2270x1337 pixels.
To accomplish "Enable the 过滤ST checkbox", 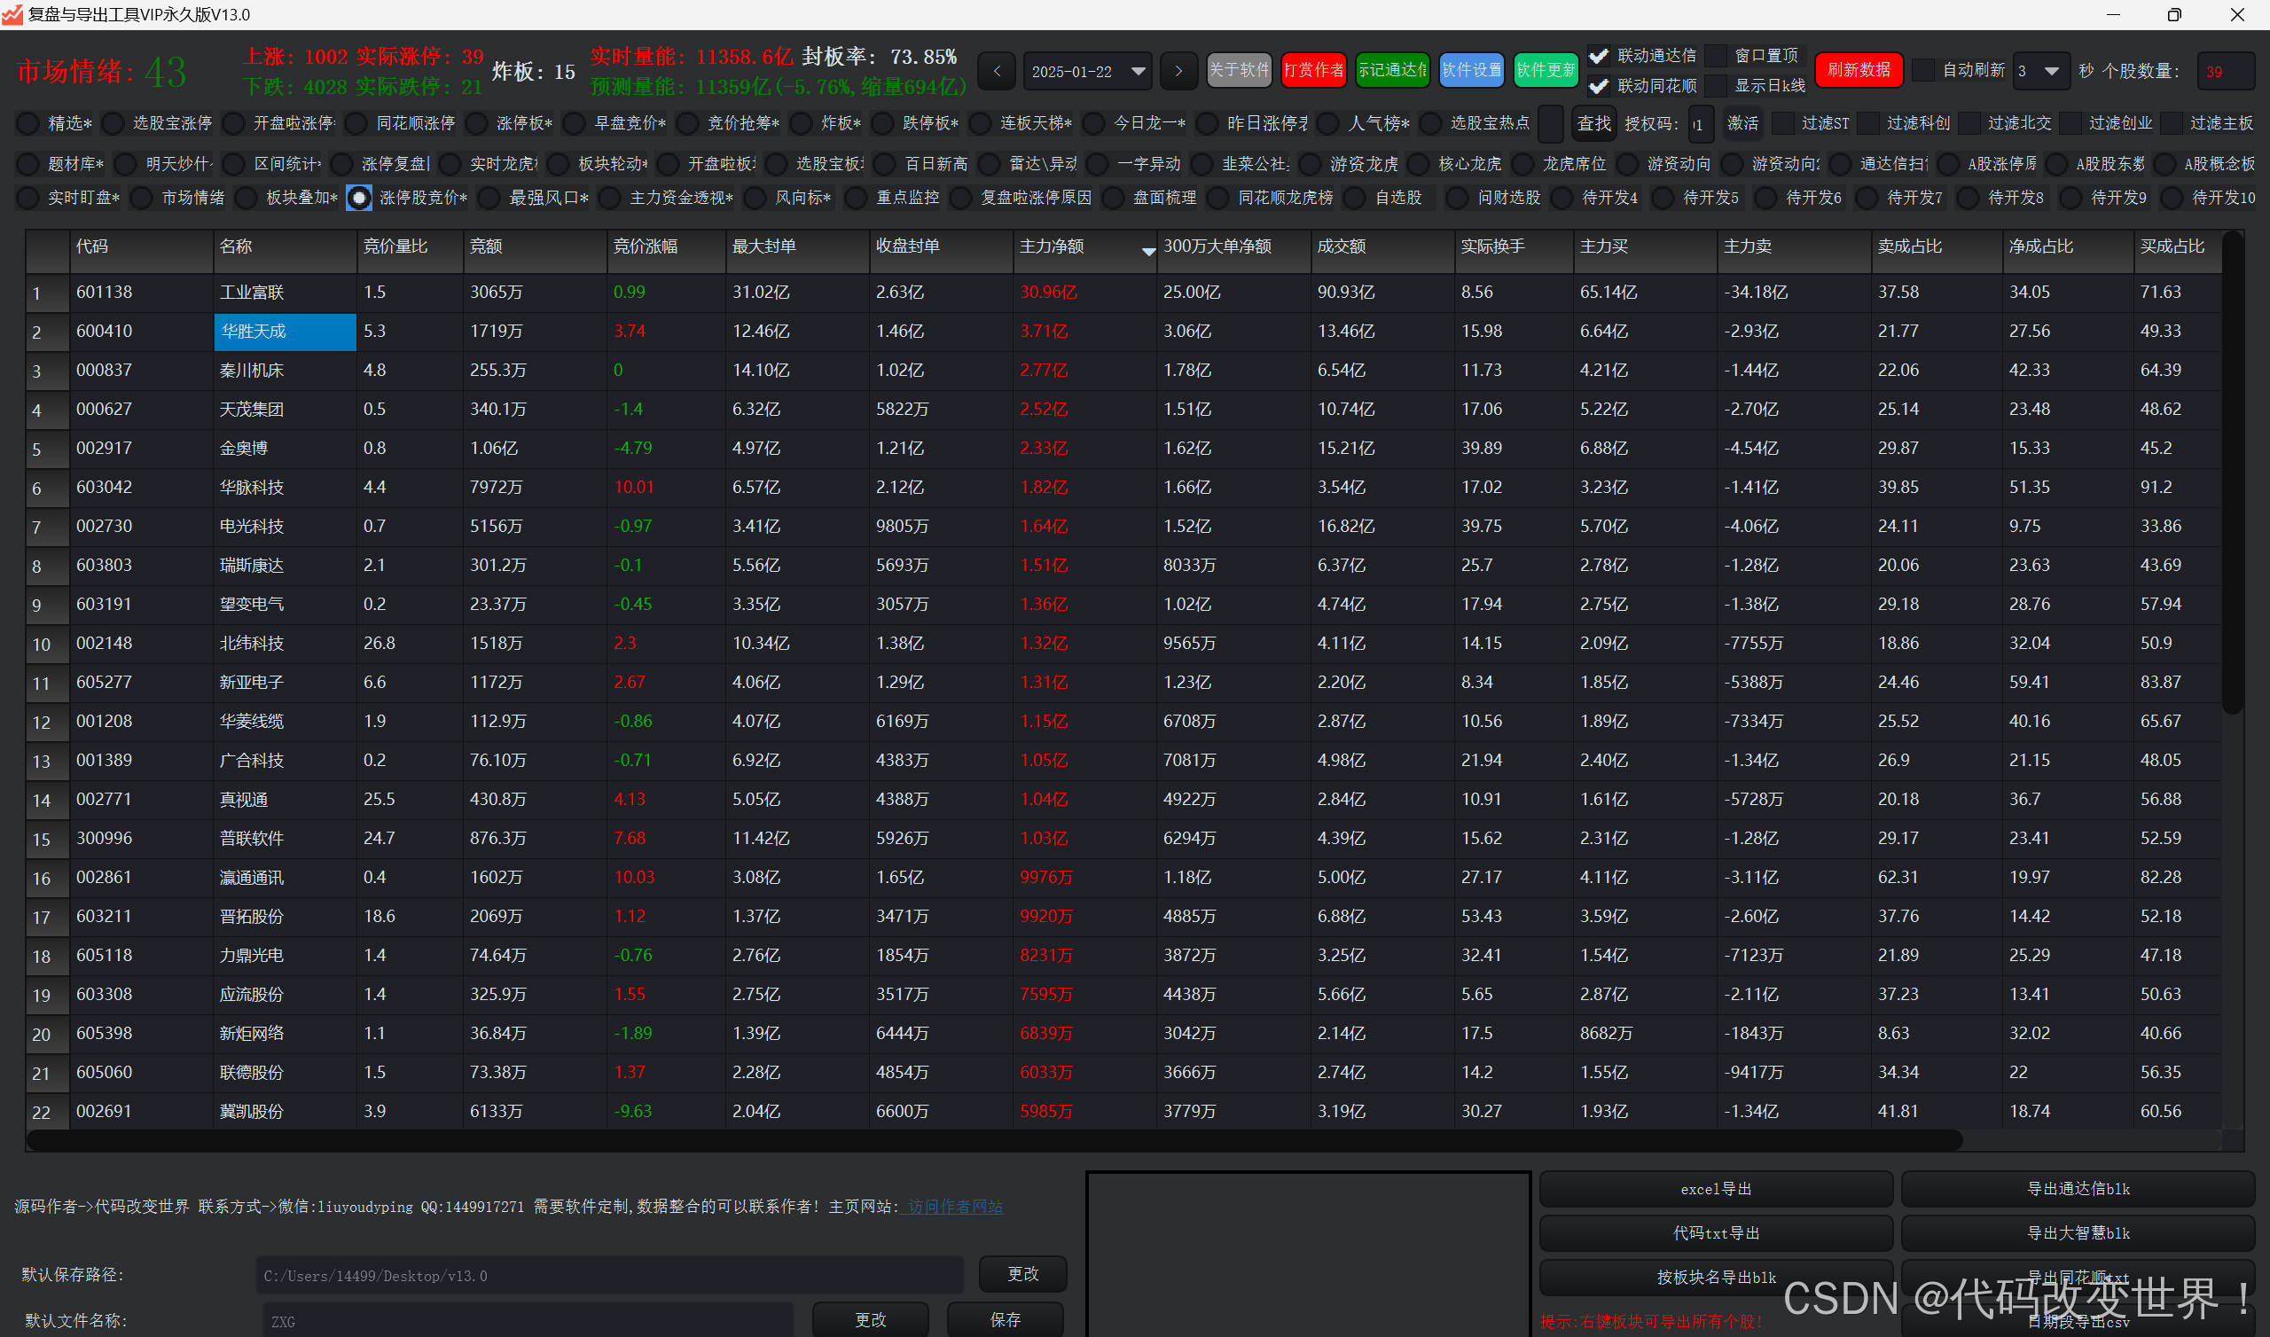I will [x=1783, y=123].
